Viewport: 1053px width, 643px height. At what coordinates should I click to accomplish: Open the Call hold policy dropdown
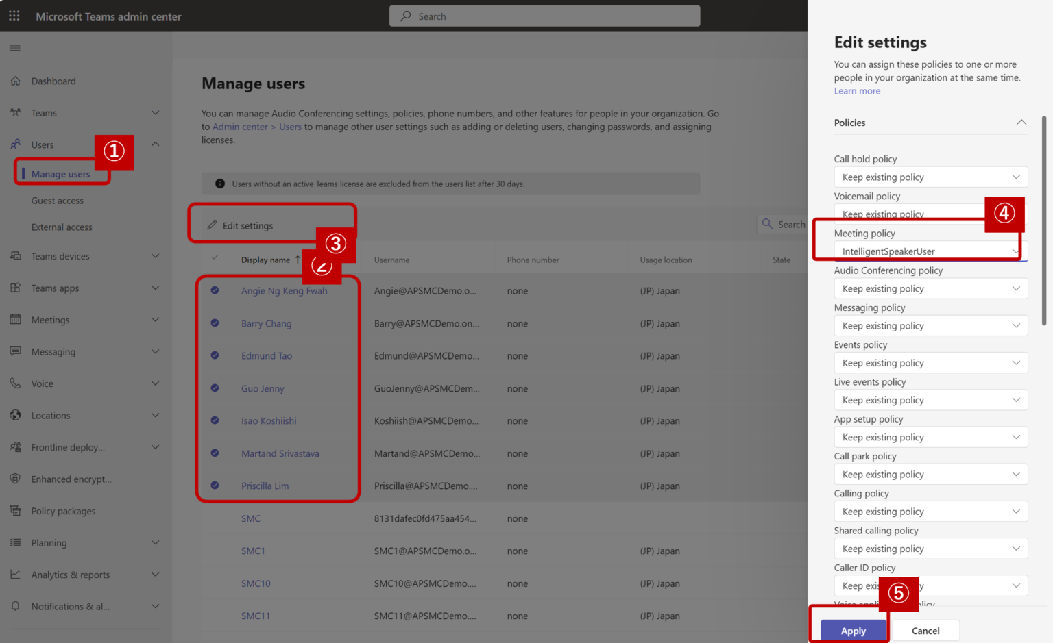pyautogui.click(x=930, y=177)
